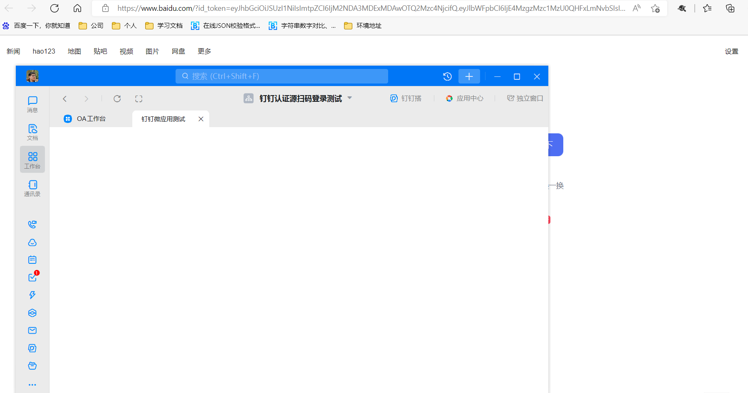The height and width of the screenshot is (393, 748).
Task: Open the history clock icon in DingTalk title bar
Action: 447,76
